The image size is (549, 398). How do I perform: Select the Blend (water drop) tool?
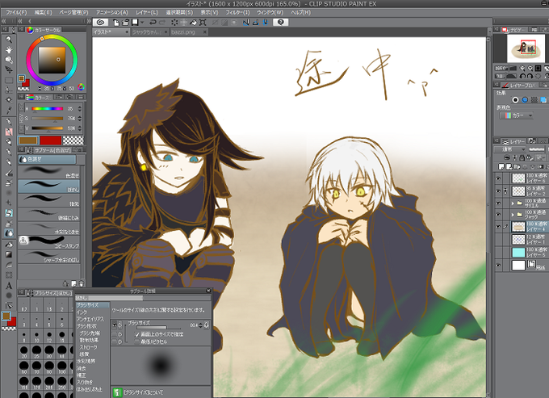coord(9,233)
